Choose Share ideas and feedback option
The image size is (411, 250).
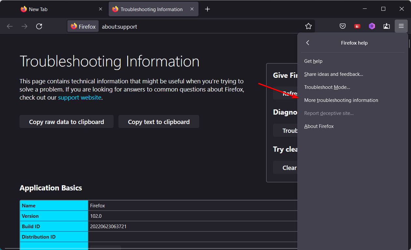(333, 74)
